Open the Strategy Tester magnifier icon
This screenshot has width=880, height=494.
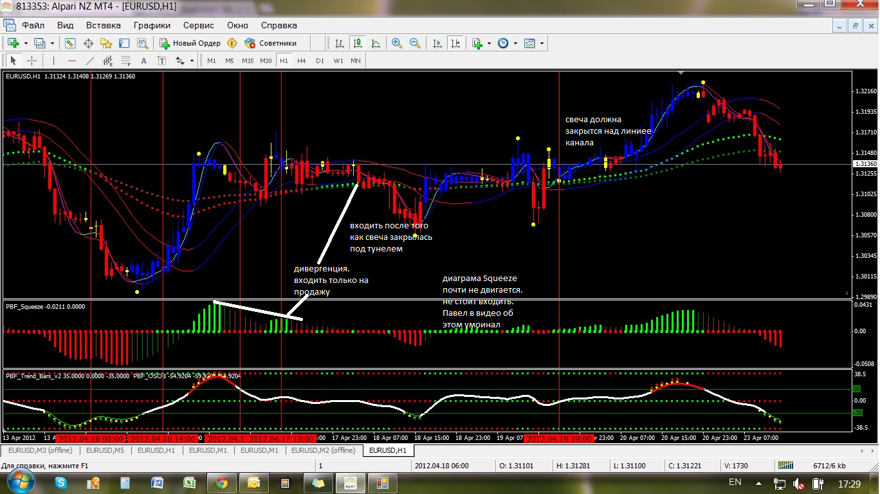tap(142, 43)
